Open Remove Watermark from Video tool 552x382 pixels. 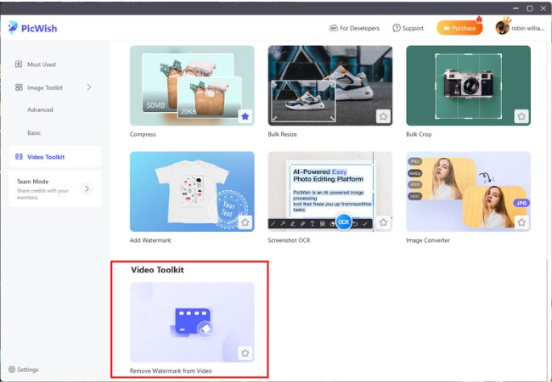191,323
